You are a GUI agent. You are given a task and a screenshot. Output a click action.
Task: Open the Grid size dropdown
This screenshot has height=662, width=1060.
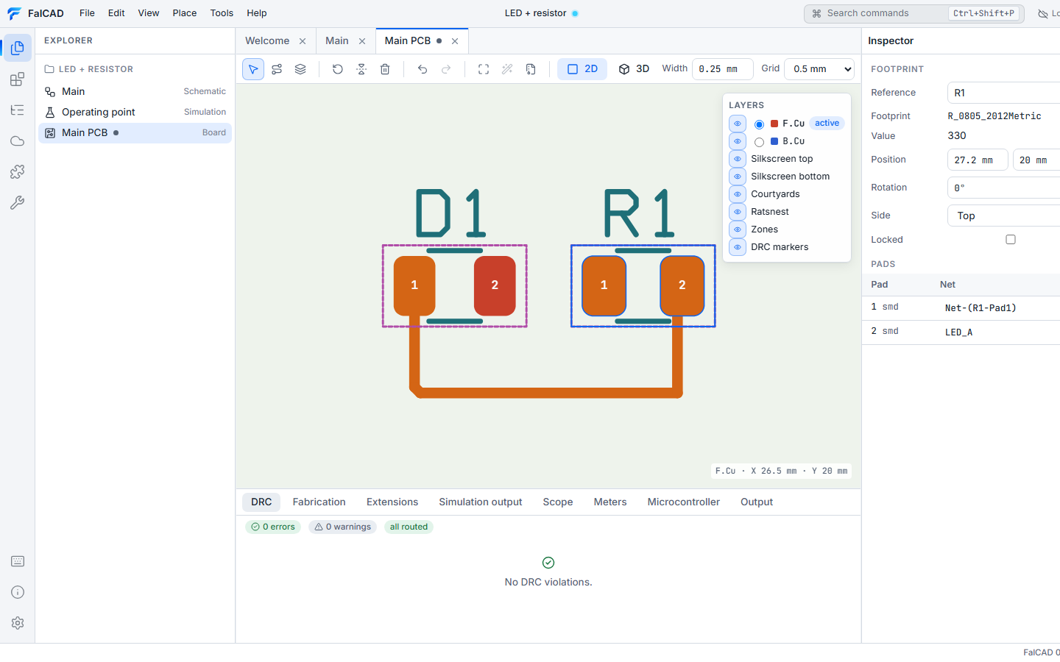pos(819,69)
